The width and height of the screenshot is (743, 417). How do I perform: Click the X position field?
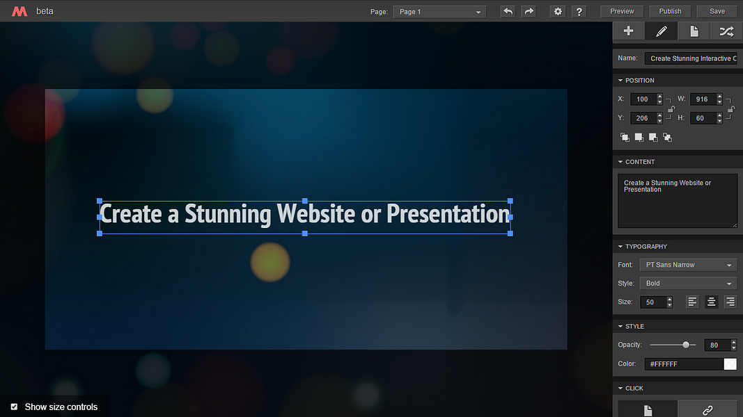tap(643, 99)
